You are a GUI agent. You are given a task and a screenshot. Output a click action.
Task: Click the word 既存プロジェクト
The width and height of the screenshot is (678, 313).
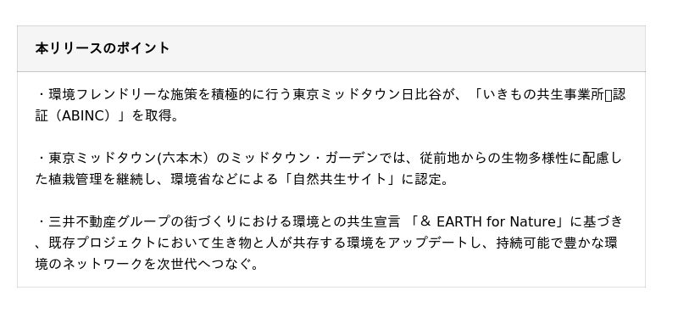pos(103,243)
